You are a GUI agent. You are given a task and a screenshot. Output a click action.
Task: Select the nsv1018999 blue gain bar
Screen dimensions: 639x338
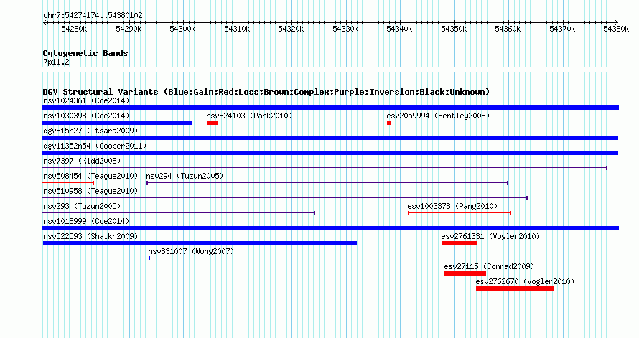pos(330,228)
